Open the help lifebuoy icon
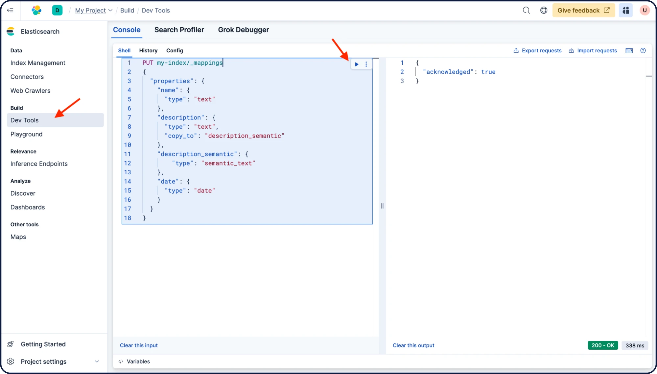The image size is (657, 374). (x=544, y=10)
